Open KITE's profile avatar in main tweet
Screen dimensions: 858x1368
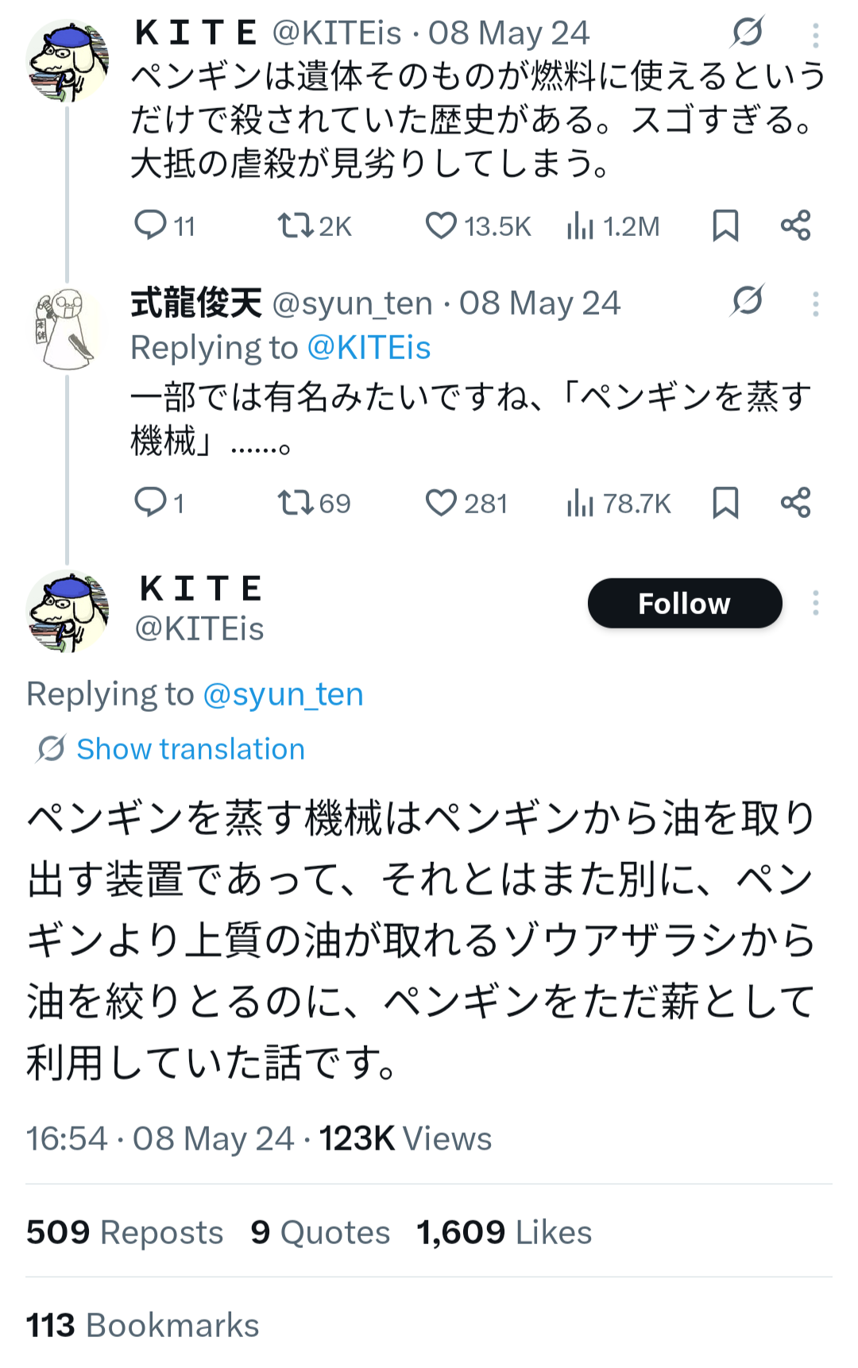pos(68,611)
